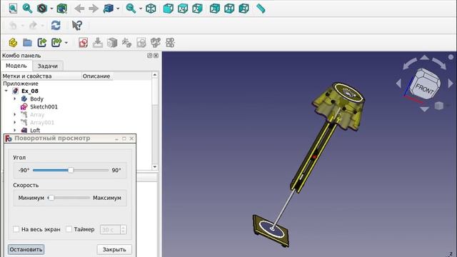The width and height of the screenshot is (457, 257).
Task: Activate the What's This help cursor
Action: [77, 26]
